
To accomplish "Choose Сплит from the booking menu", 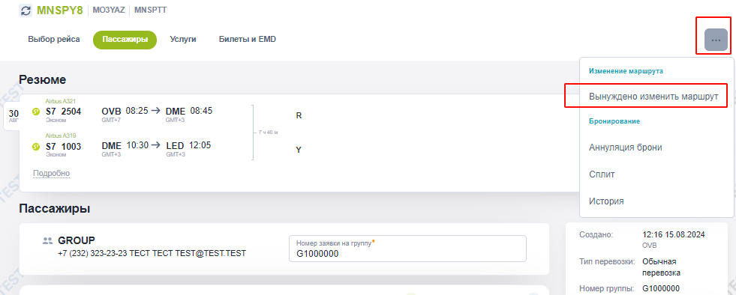I will point(602,174).
